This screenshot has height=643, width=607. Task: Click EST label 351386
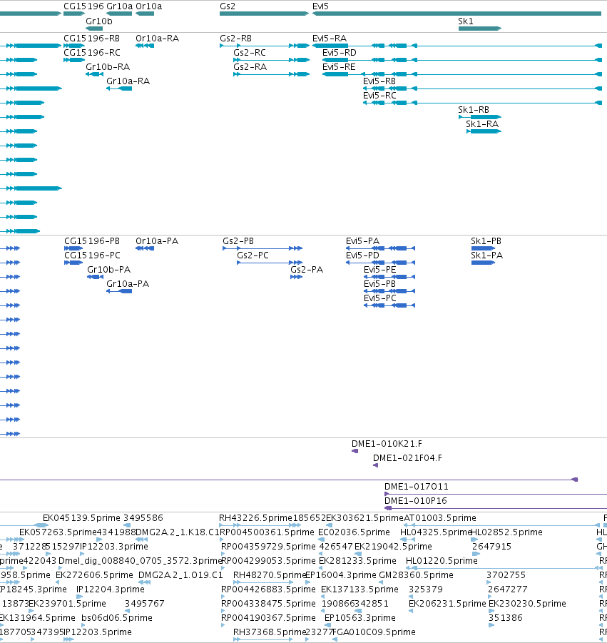(506, 618)
